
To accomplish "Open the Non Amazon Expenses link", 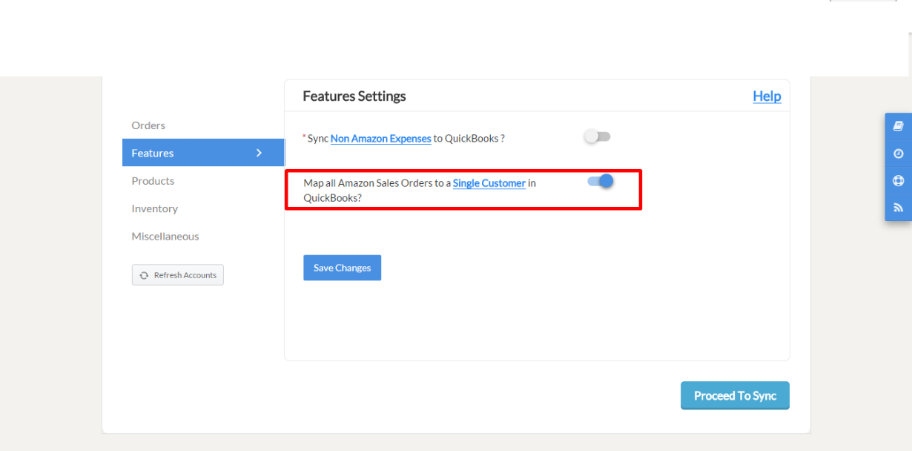I will [x=381, y=138].
